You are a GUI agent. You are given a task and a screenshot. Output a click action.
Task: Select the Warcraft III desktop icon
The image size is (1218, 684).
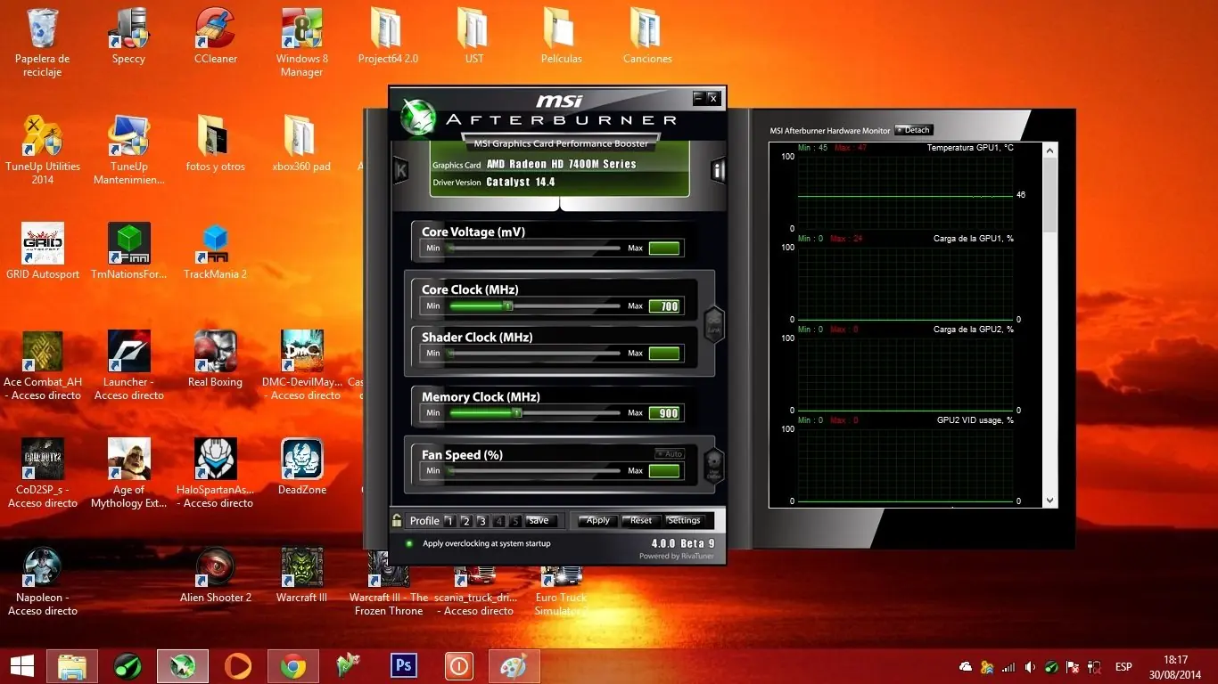302,574
